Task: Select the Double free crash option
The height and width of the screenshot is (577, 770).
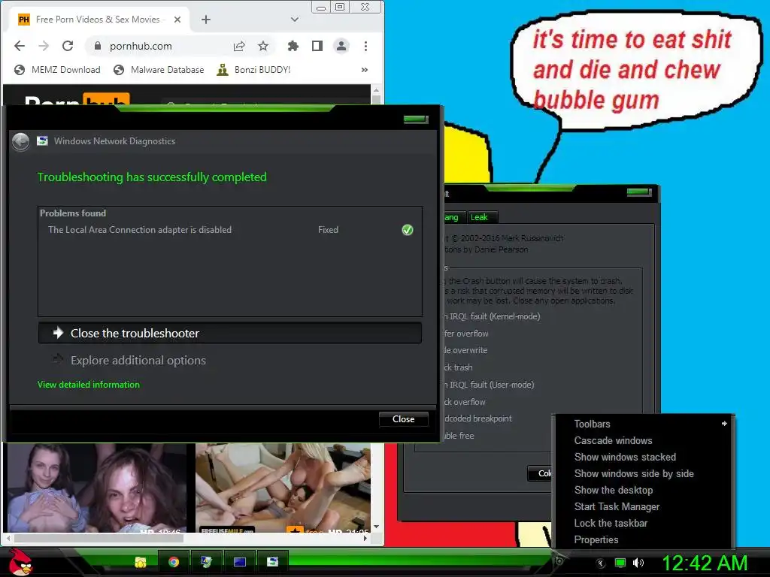Action: point(459,436)
